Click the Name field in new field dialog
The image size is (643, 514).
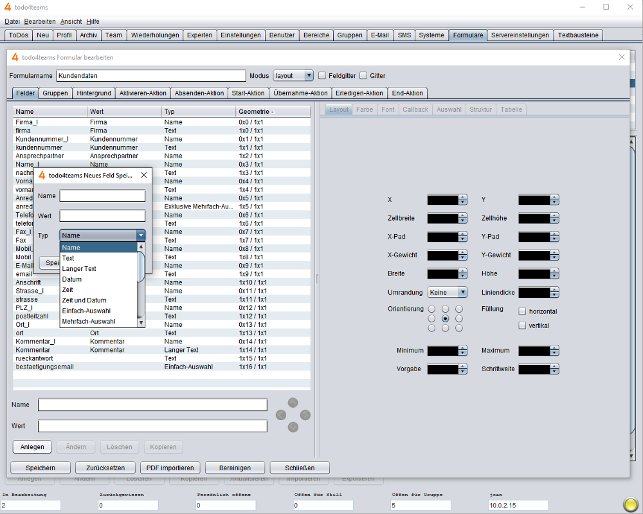(102, 196)
